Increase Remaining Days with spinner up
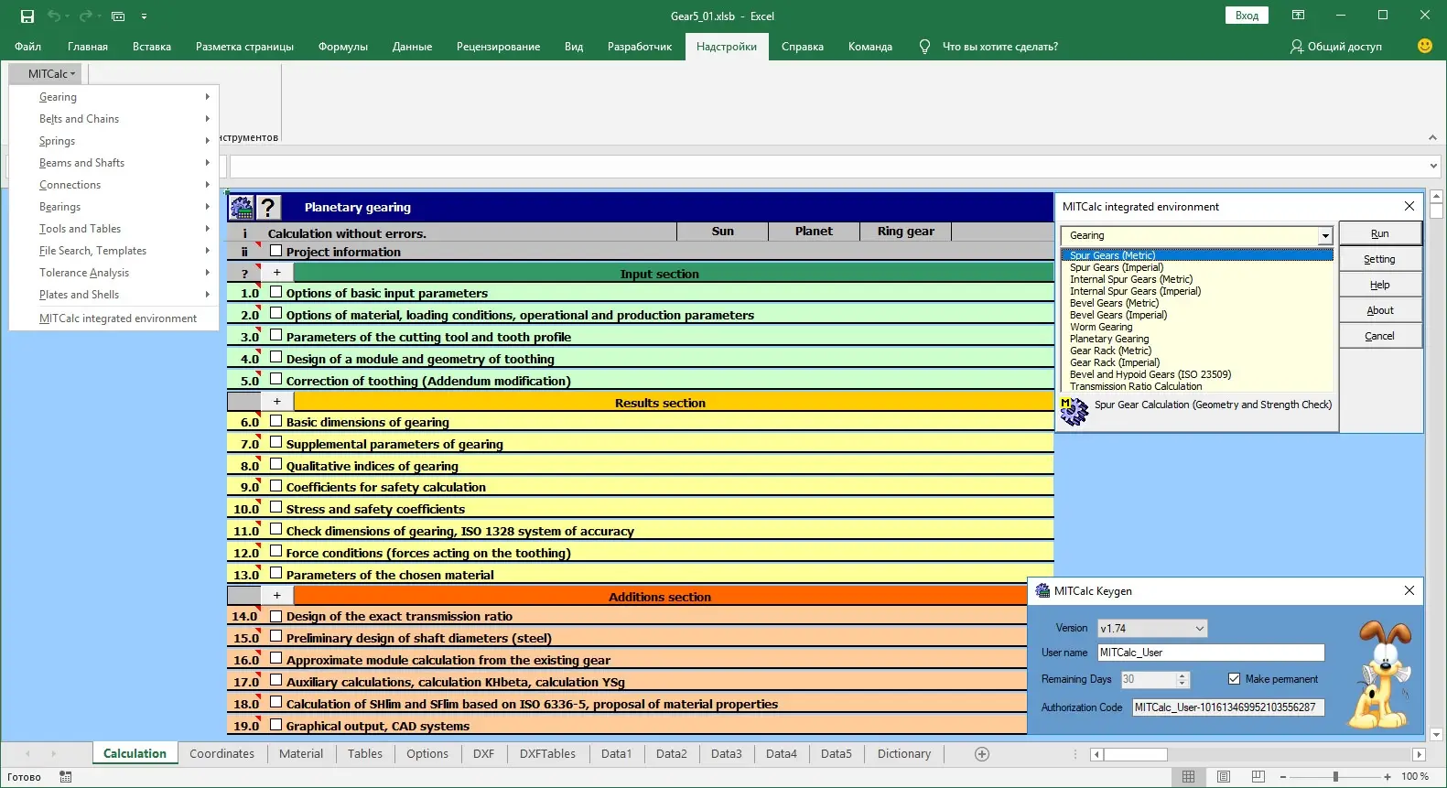Image resolution: width=1447 pixels, height=788 pixels. tap(1182, 675)
